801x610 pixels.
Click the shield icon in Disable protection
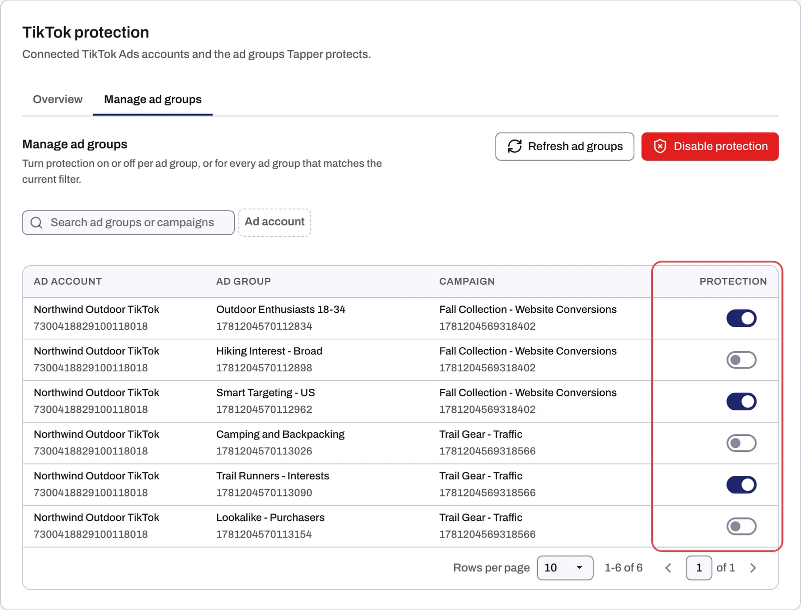pyautogui.click(x=660, y=146)
